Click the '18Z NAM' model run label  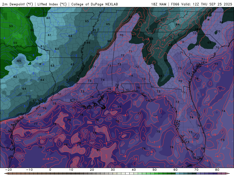pyautogui.click(x=159, y=4)
